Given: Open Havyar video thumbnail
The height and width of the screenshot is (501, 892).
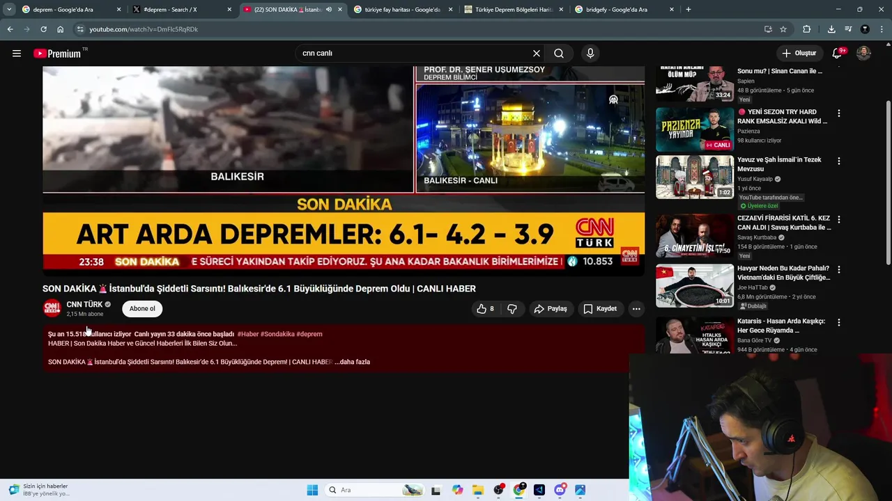Looking at the screenshot, I should tap(695, 285).
